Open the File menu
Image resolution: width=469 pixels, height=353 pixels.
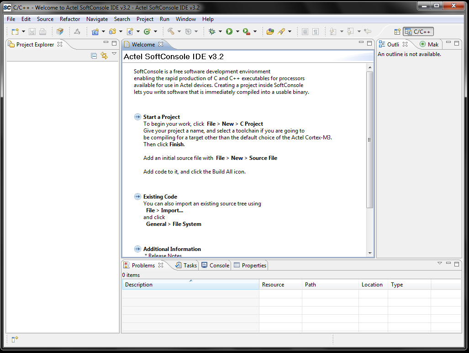pyautogui.click(x=11, y=19)
